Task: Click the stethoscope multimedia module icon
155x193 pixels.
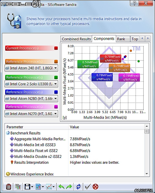Action: click(14, 21)
